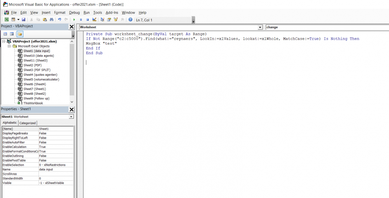This screenshot has width=389, height=198.
Task: Click the EnableCalculation value True
Action: (56, 147)
